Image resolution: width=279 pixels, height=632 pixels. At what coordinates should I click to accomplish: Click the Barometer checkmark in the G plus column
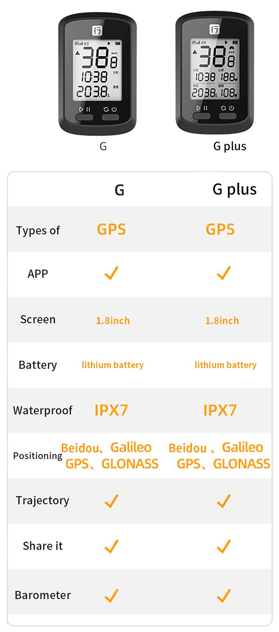coord(223,595)
